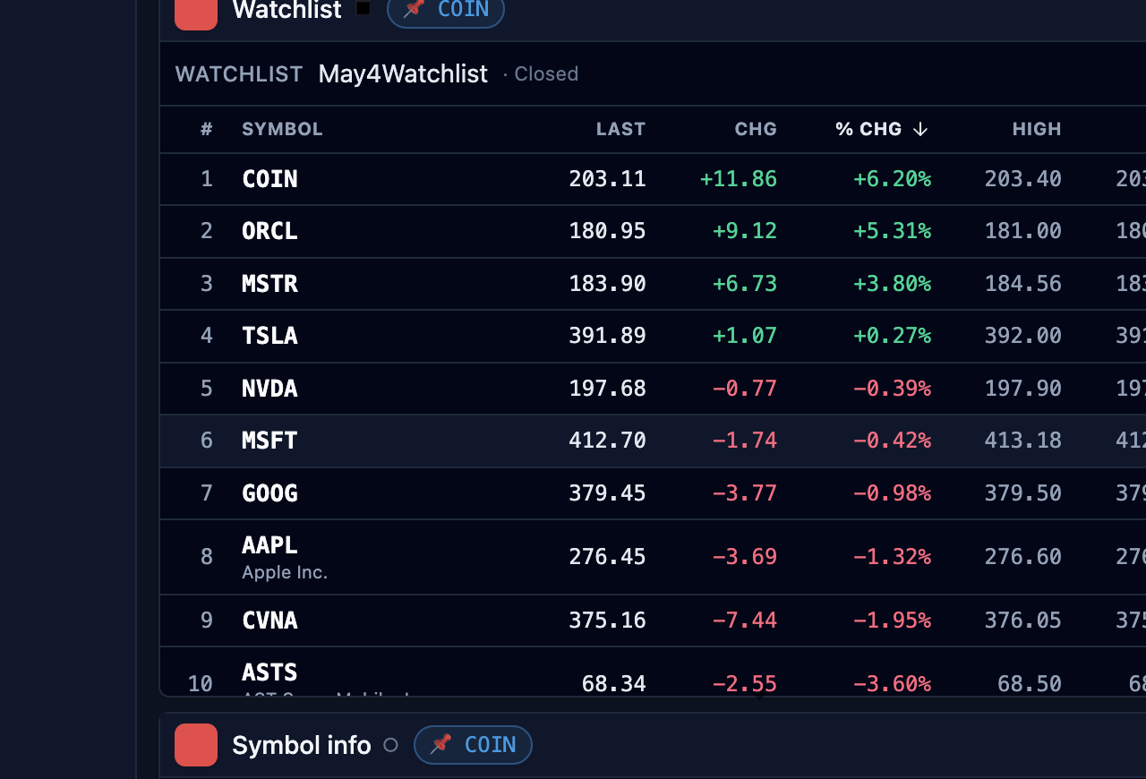Click NVDA last price 197.68

[607, 389]
